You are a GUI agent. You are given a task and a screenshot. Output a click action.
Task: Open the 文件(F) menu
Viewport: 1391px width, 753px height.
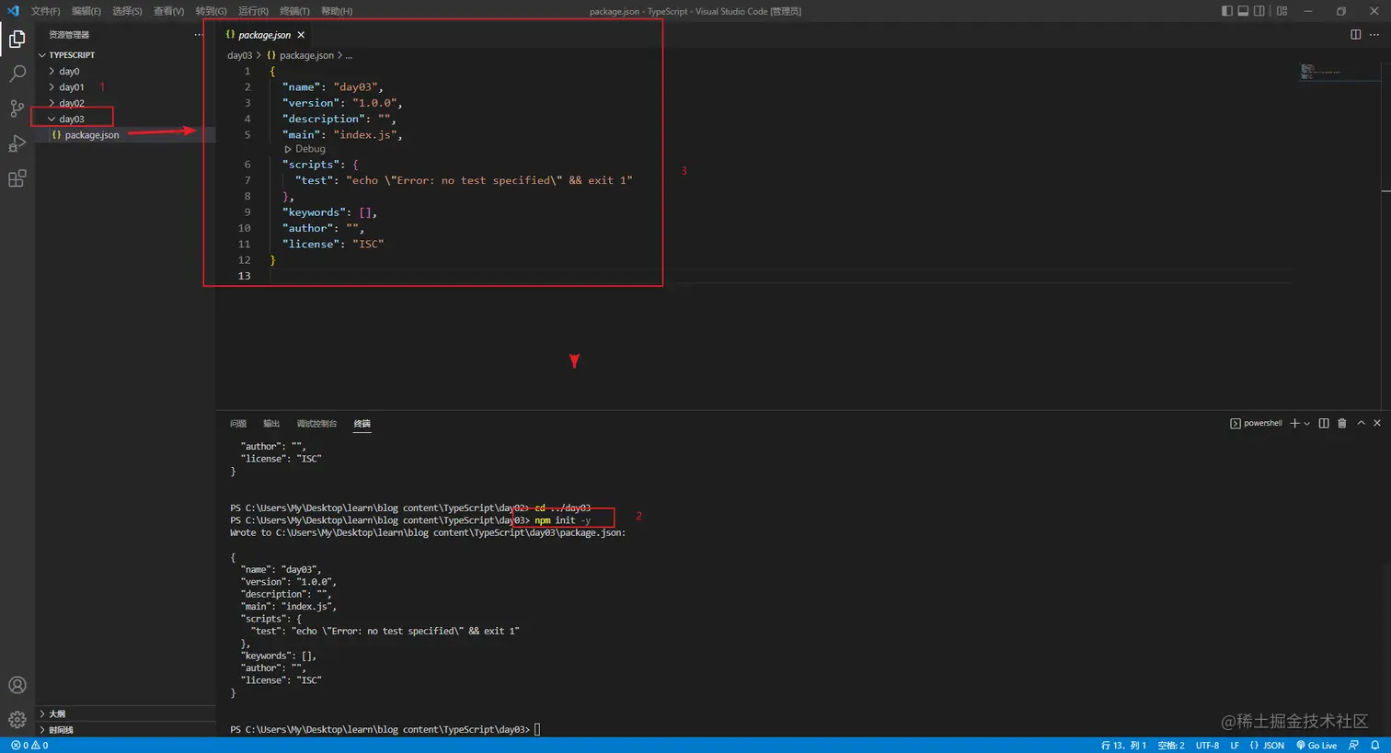[x=45, y=11]
